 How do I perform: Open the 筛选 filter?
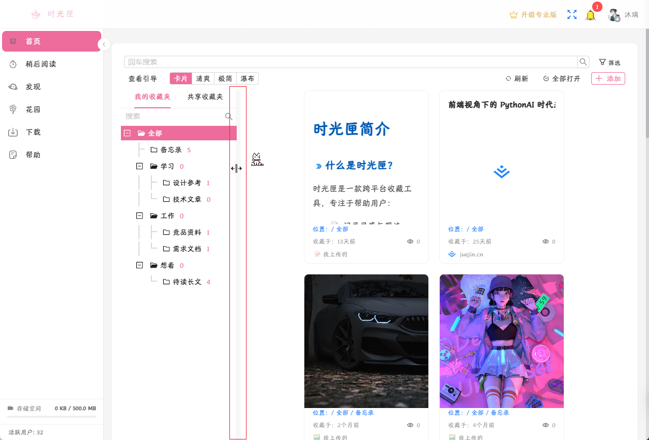pyautogui.click(x=610, y=62)
